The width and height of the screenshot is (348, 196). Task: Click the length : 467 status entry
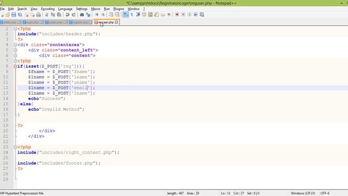pos(175,193)
